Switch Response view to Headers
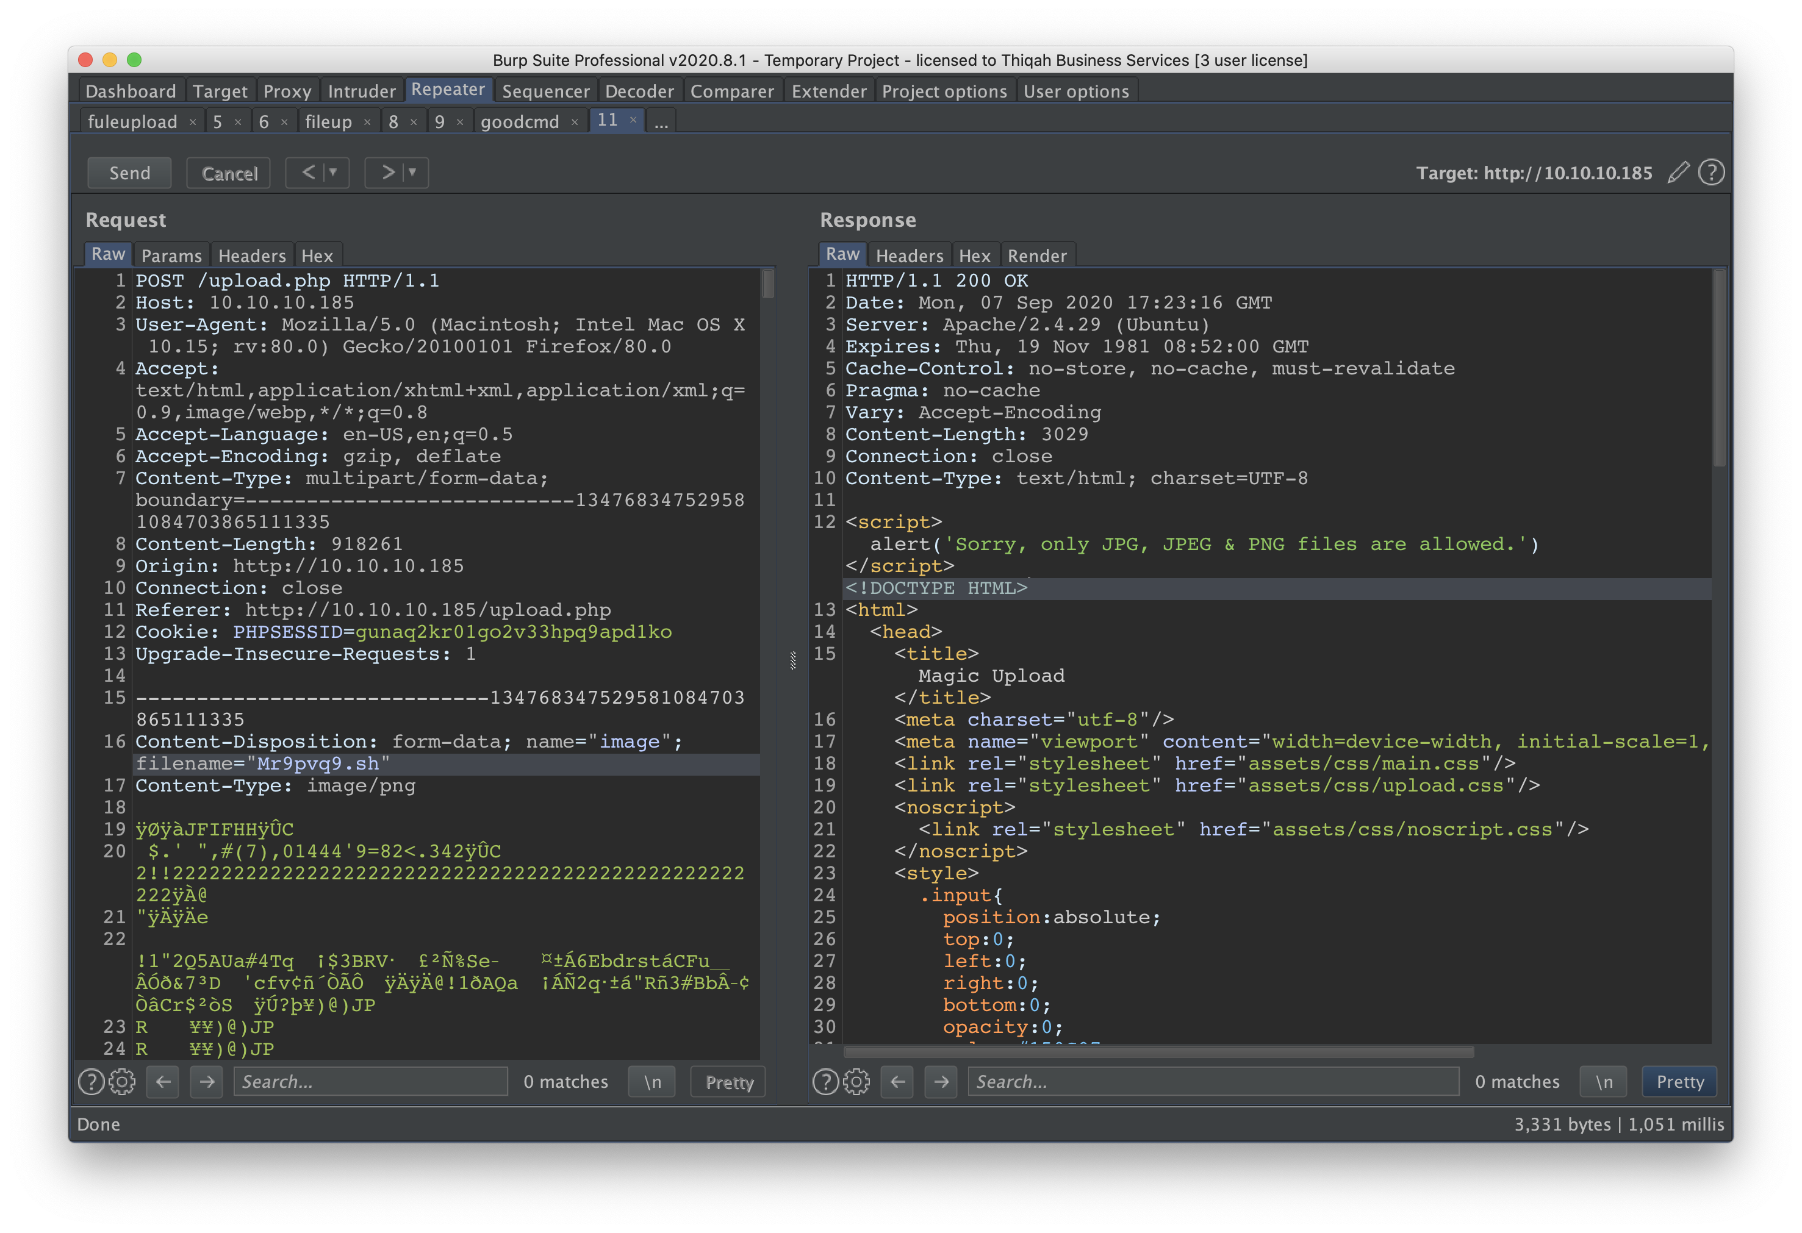 pyautogui.click(x=910, y=256)
